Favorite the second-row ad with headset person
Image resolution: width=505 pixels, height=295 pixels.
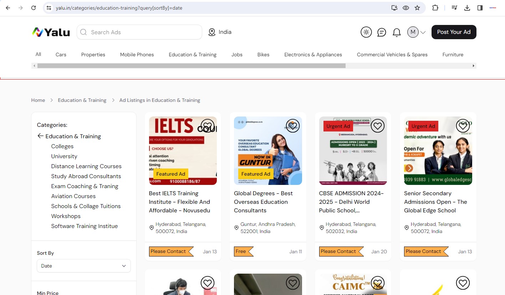pyautogui.click(x=208, y=283)
